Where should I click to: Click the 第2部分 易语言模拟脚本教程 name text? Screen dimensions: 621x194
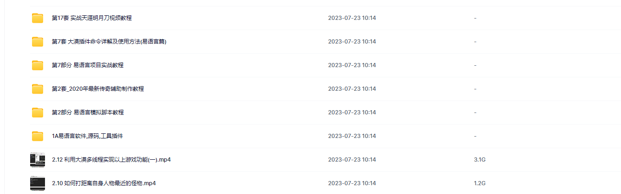click(x=88, y=113)
